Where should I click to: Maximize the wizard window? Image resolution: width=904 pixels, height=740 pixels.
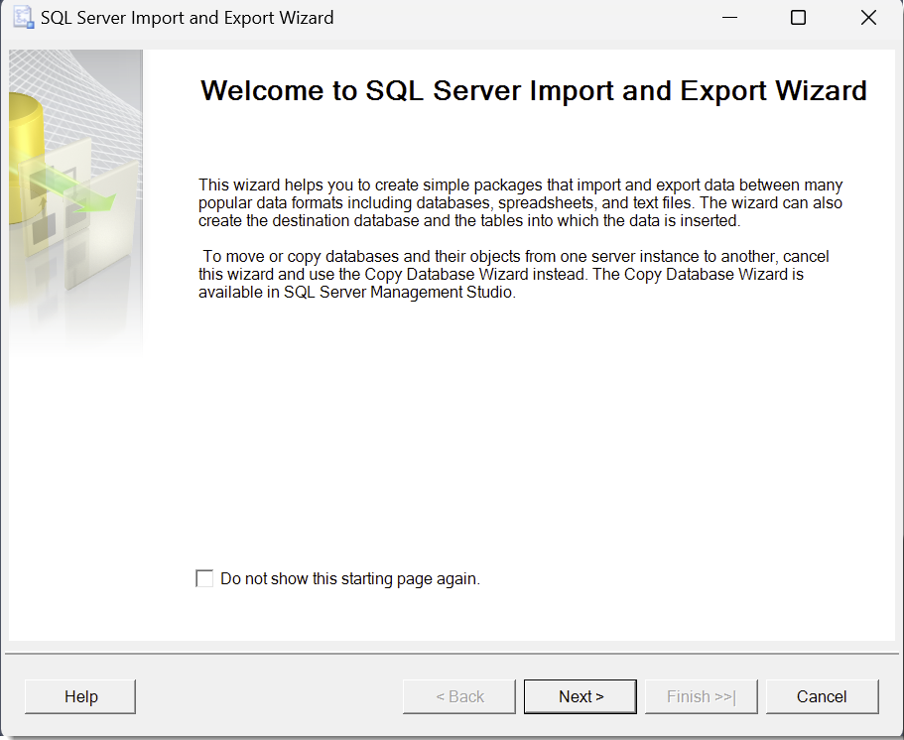click(799, 17)
